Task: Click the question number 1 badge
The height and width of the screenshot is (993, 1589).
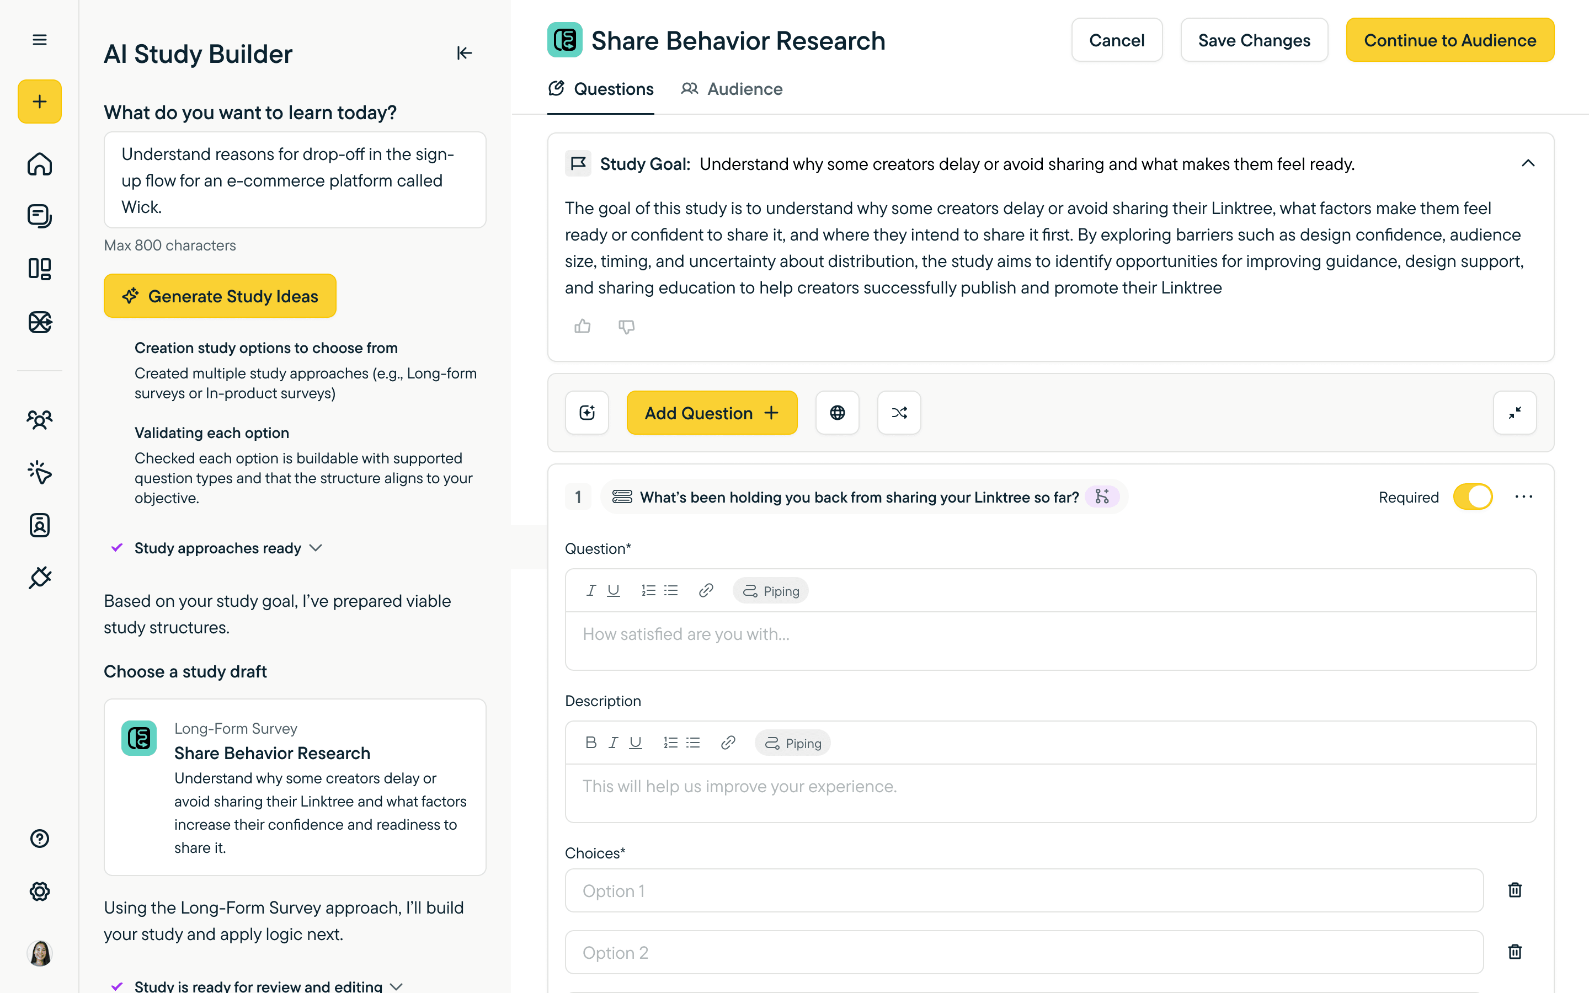Action: tap(578, 497)
